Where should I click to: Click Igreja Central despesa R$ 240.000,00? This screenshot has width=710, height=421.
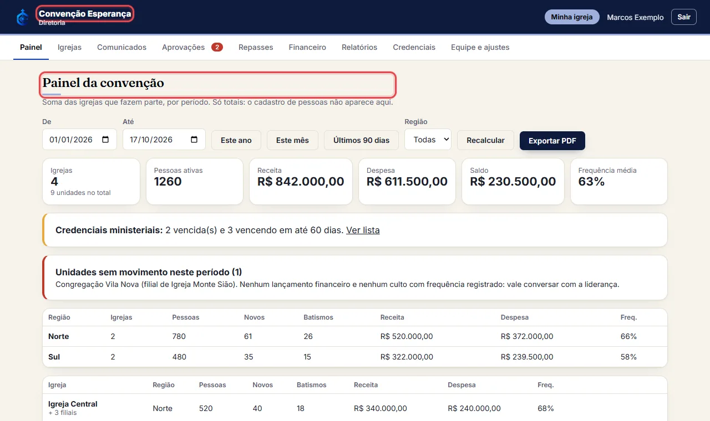(474, 408)
